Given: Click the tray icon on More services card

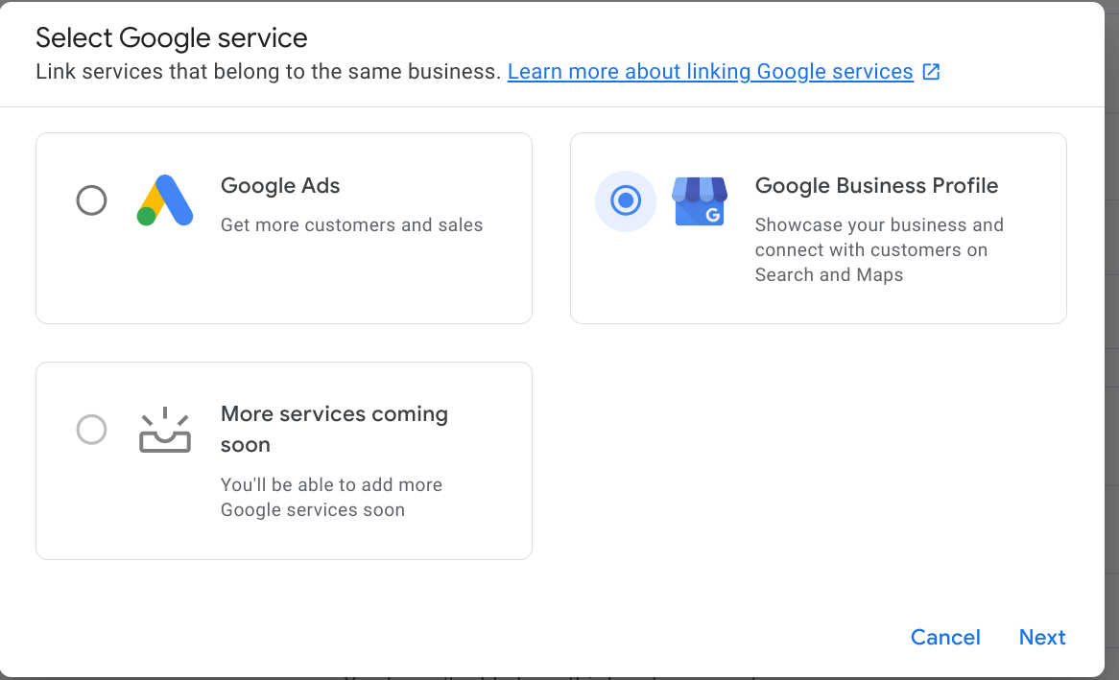Looking at the screenshot, I should 165,430.
